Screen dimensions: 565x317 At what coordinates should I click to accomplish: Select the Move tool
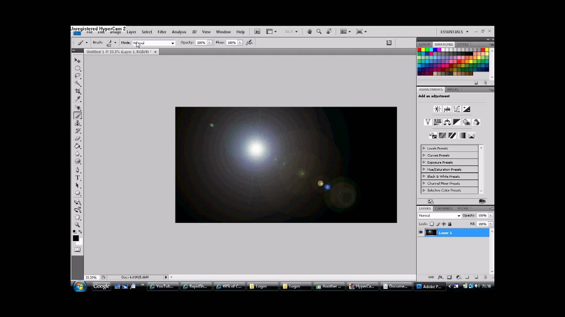coord(78,60)
